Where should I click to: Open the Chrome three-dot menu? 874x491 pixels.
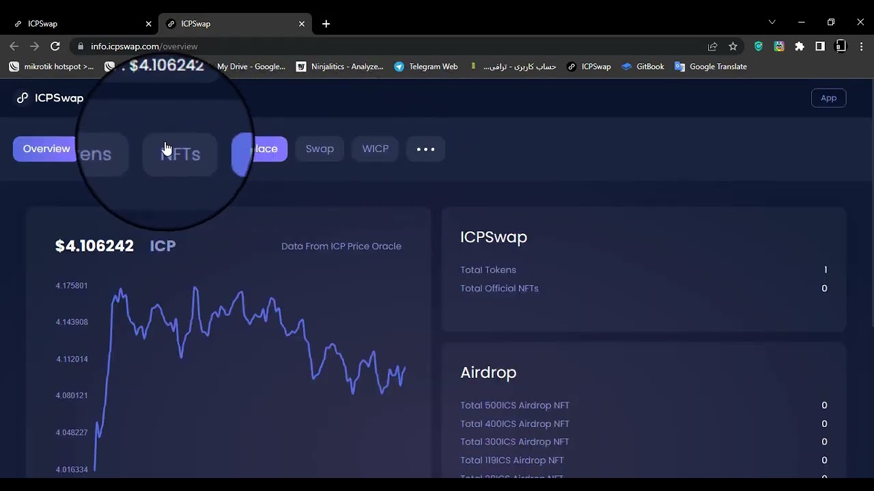click(x=860, y=46)
